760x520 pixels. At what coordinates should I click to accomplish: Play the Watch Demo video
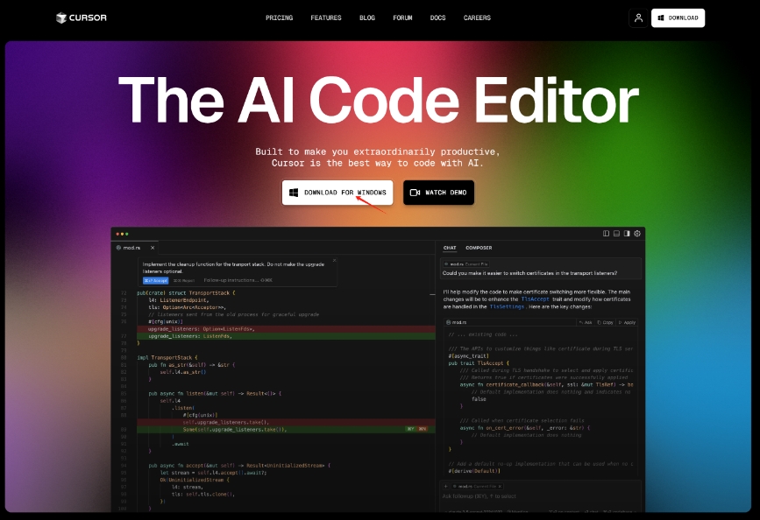pyautogui.click(x=438, y=193)
